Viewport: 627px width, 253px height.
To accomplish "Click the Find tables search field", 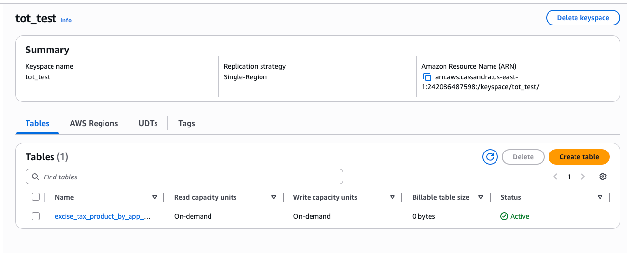I will point(191,177).
